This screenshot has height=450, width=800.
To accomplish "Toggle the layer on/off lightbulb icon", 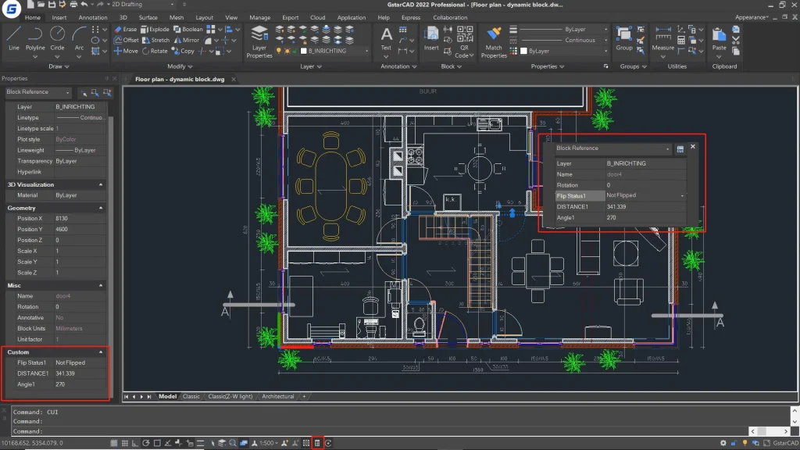I will click(x=277, y=52).
